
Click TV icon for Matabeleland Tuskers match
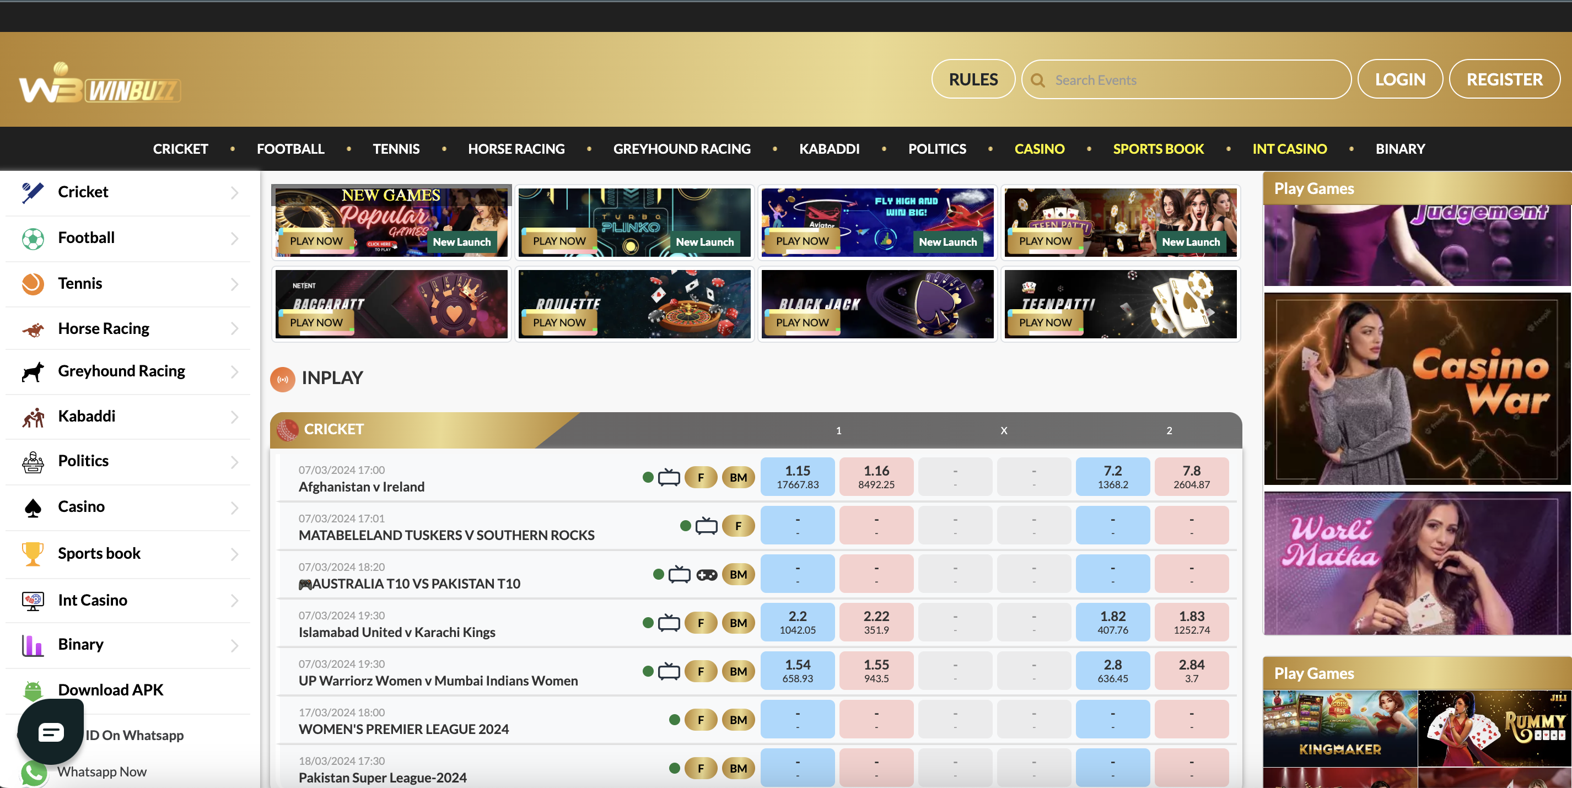706,526
